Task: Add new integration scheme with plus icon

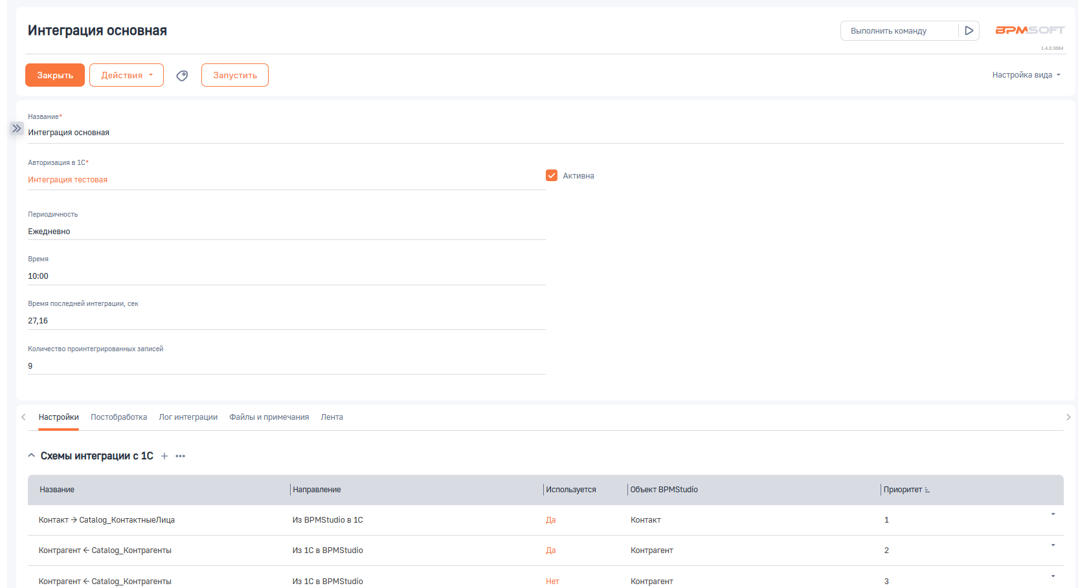Action: point(164,457)
